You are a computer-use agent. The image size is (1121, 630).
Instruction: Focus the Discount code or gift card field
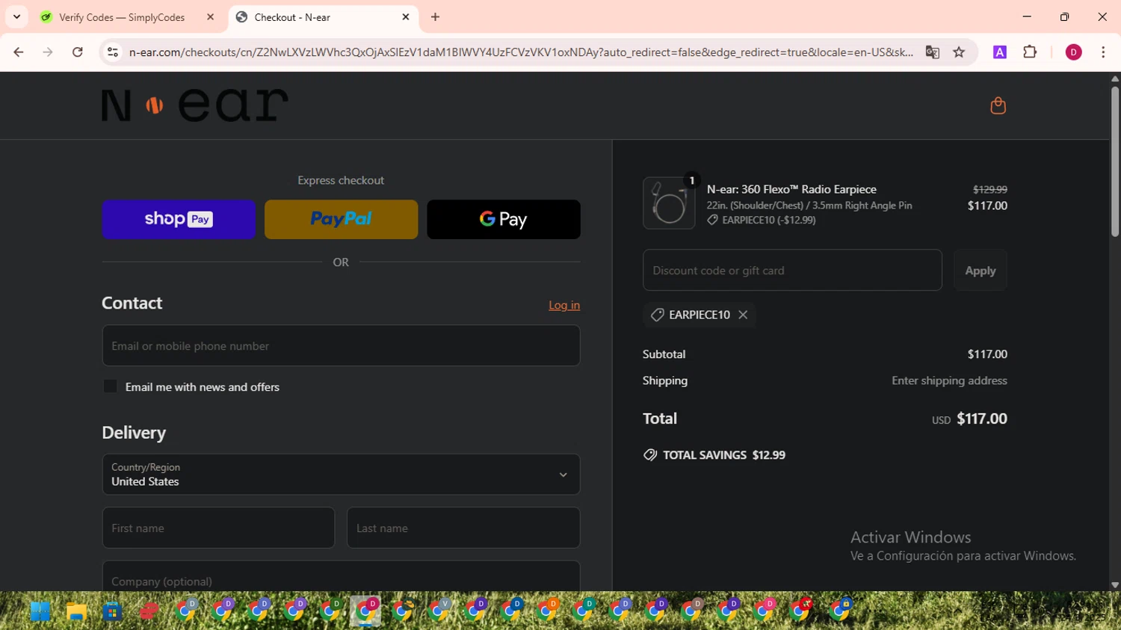(792, 271)
